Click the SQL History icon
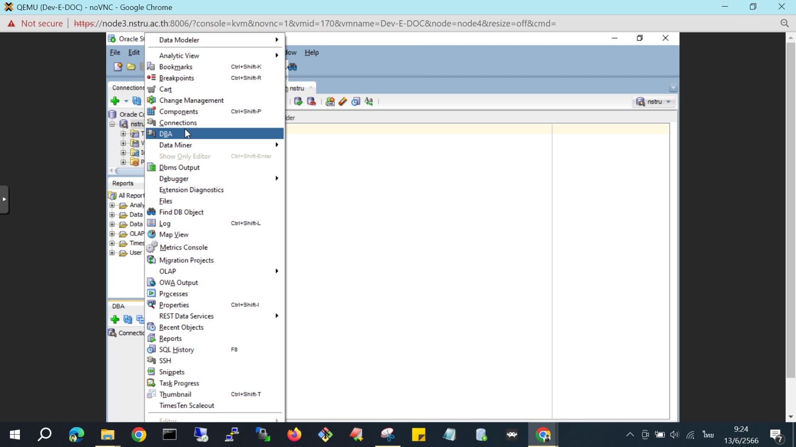This screenshot has height=447, width=796. (x=151, y=349)
